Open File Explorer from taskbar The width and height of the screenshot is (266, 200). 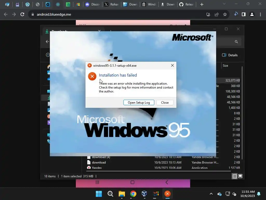click(122, 194)
